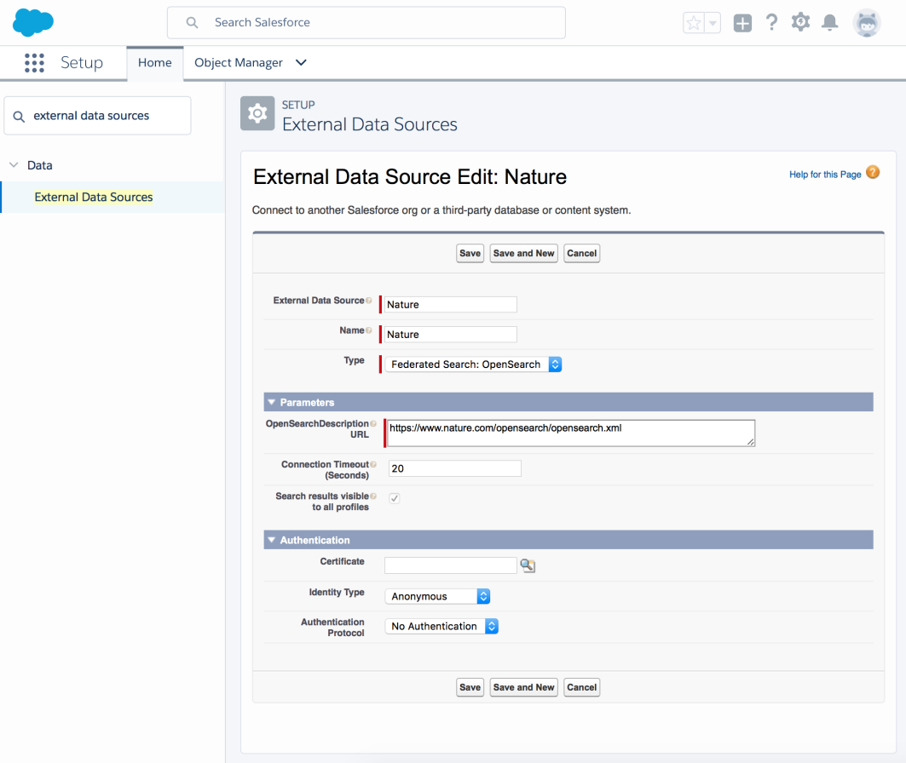Click the top Save button
The width and height of the screenshot is (906, 763).
pyautogui.click(x=470, y=254)
